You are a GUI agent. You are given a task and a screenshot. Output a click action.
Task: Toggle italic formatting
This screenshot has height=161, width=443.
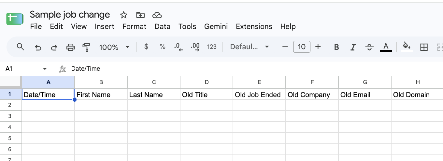click(x=353, y=47)
